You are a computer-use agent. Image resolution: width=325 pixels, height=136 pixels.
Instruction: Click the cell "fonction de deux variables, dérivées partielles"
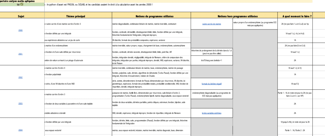coord(151,104)
